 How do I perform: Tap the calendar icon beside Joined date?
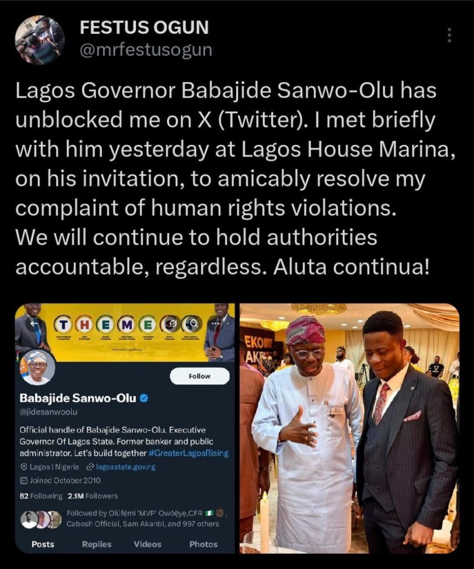pyautogui.click(x=24, y=480)
